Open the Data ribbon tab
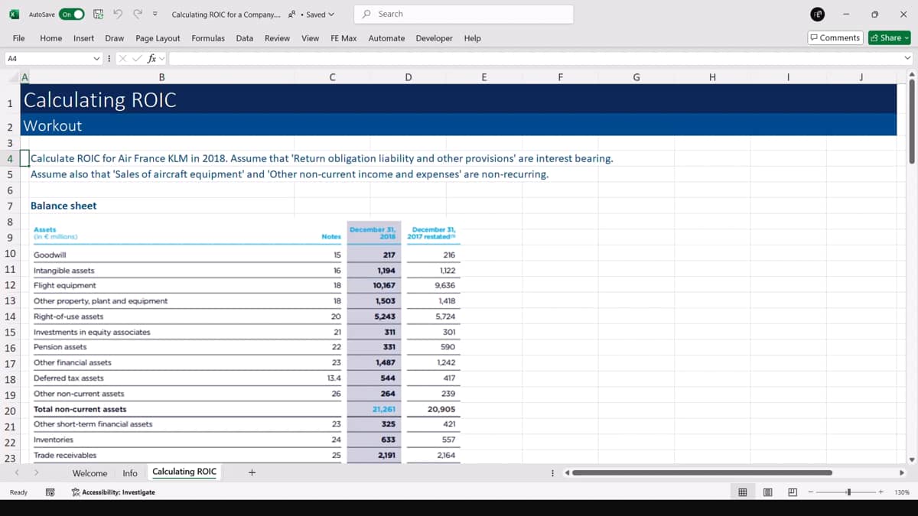Viewport: 918px width, 516px height. coord(245,38)
